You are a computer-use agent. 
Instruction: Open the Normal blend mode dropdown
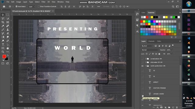click(x=150, y=50)
